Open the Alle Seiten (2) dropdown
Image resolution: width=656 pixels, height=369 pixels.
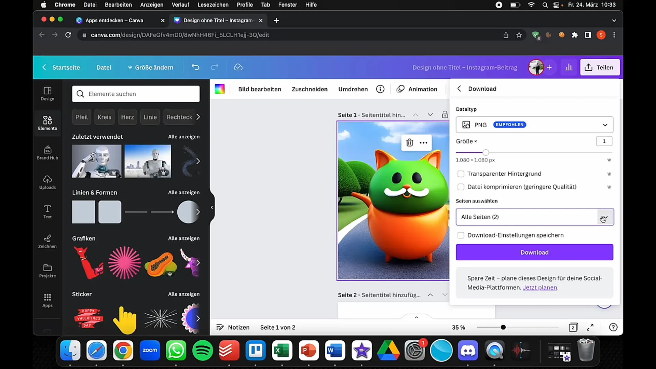tap(535, 217)
